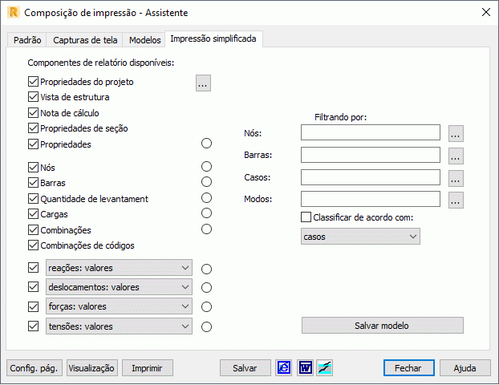Open ellipsis selector next to Barras field
Image resolution: width=499 pixels, height=385 pixels.
pyautogui.click(x=456, y=156)
